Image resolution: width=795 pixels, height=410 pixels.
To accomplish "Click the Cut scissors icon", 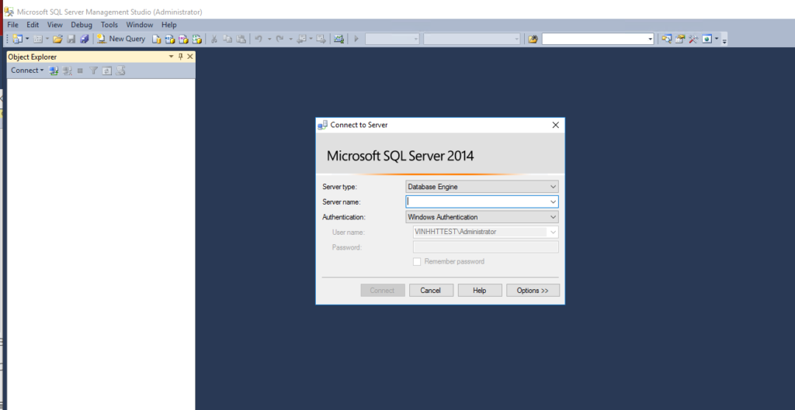I will [214, 39].
